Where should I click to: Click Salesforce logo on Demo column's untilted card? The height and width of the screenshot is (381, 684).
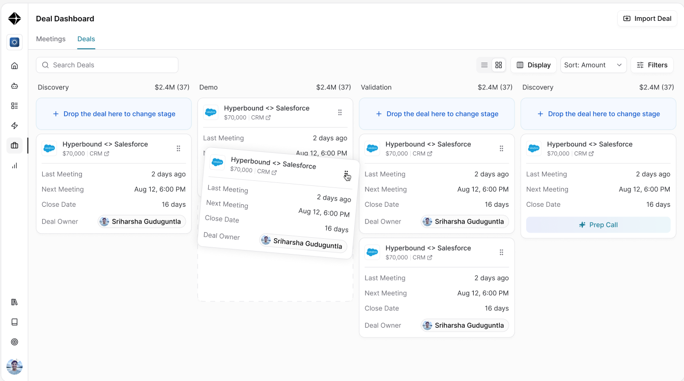(x=211, y=112)
